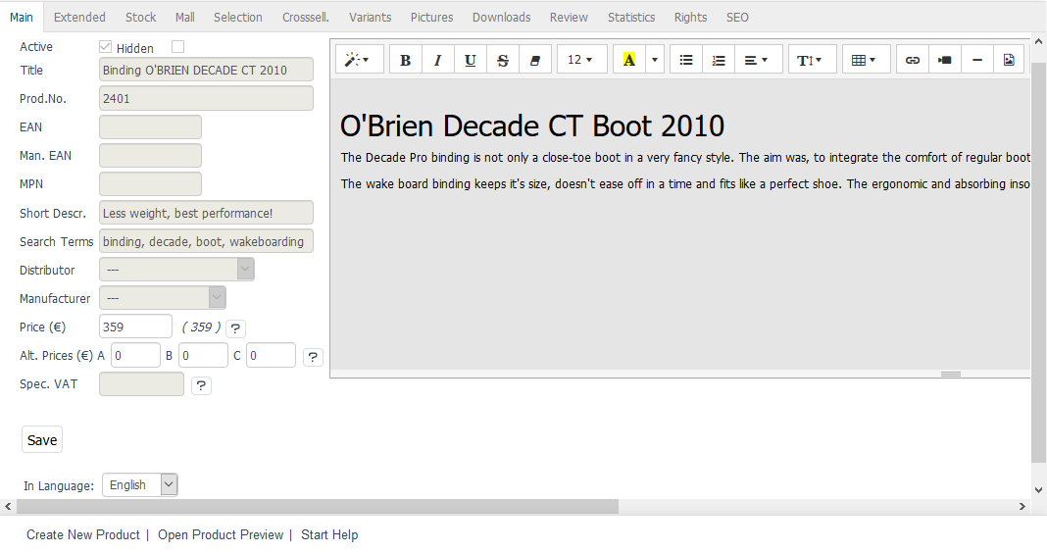Switch to the Extended tab

click(79, 18)
